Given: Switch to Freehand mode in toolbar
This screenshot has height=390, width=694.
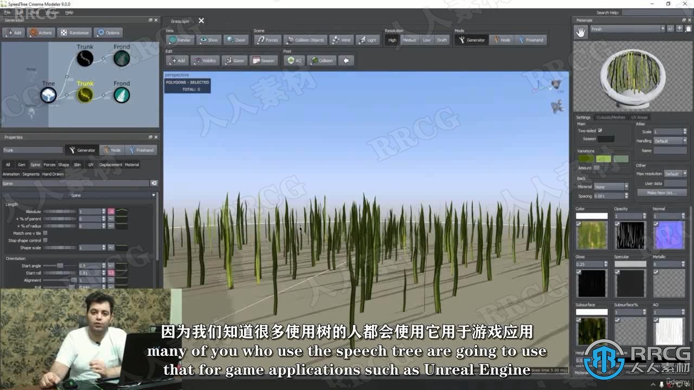Looking at the screenshot, I should pyautogui.click(x=530, y=40).
